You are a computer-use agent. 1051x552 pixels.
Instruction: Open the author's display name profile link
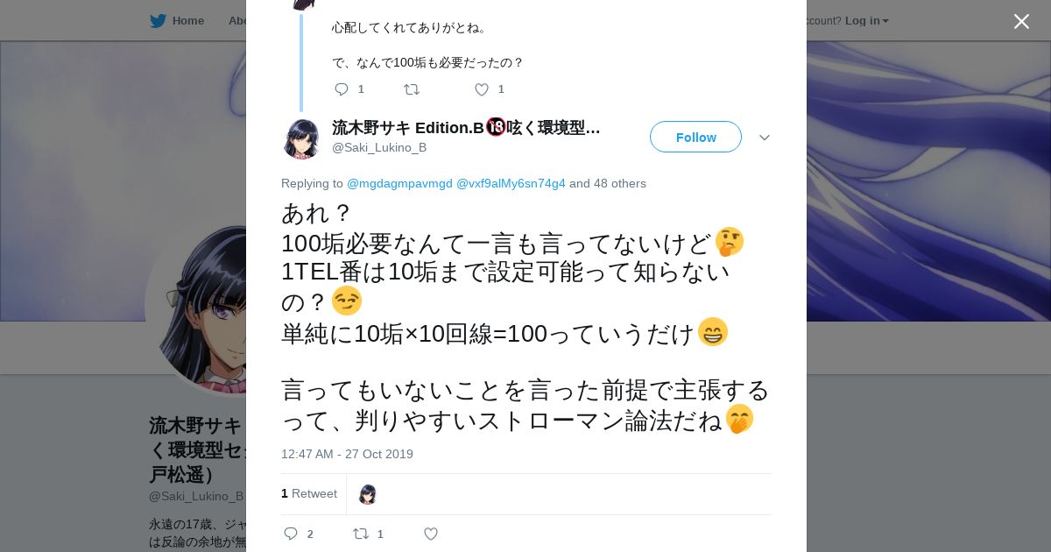click(466, 128)
